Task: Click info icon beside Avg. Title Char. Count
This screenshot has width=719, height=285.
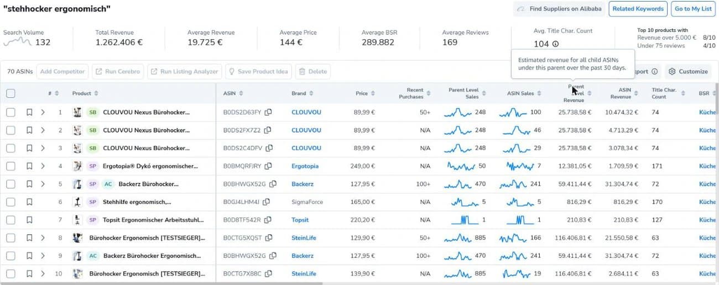Action: tap(555, 44)
